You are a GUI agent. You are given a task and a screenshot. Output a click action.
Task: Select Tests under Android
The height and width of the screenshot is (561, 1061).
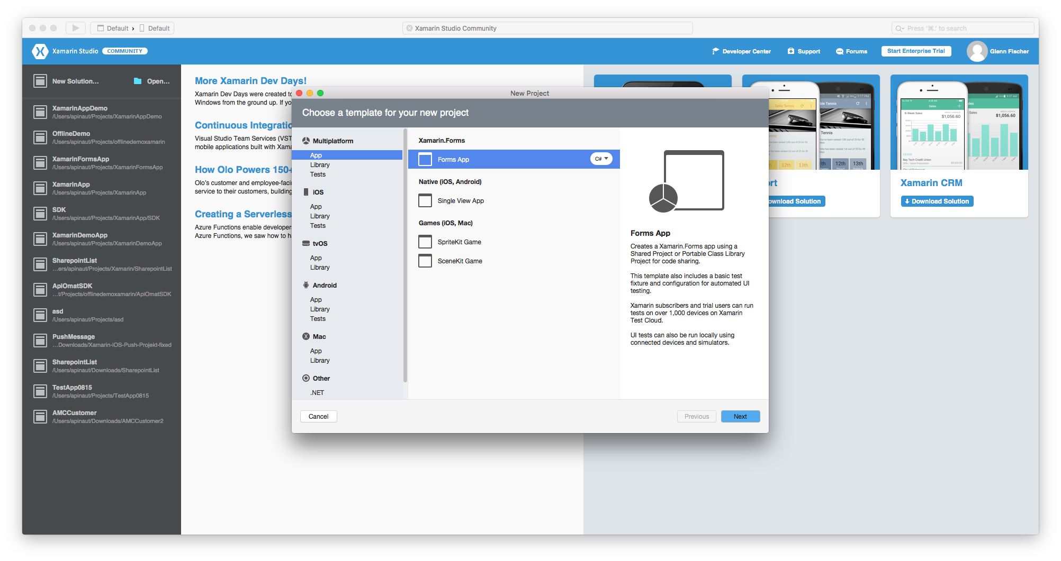pyautogui.click(x=318, y=318)
